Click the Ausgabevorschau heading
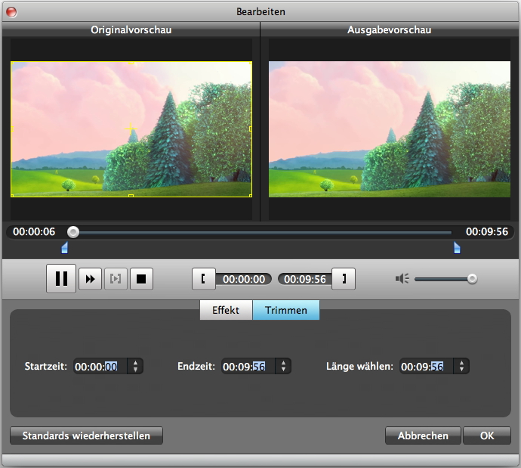Image resolution: width=521 pixels, height=468 pixels. pos(390,30)
